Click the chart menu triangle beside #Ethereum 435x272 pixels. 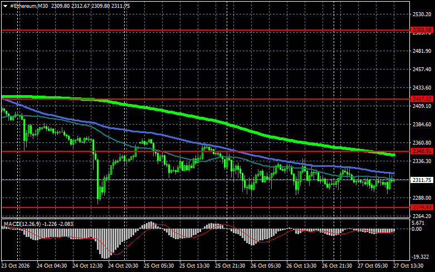tap(5, 6)
